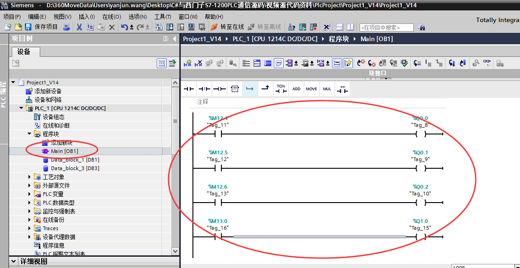Insert an empty box instruction

pos(234,89)
